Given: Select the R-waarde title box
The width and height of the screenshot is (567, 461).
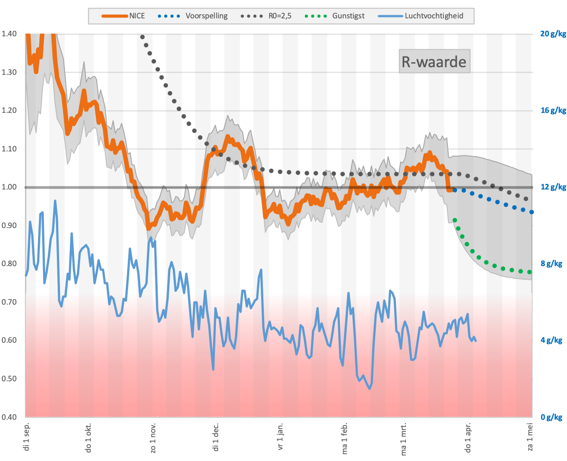Looking at the screenshot, I should (x=434, y=61).
